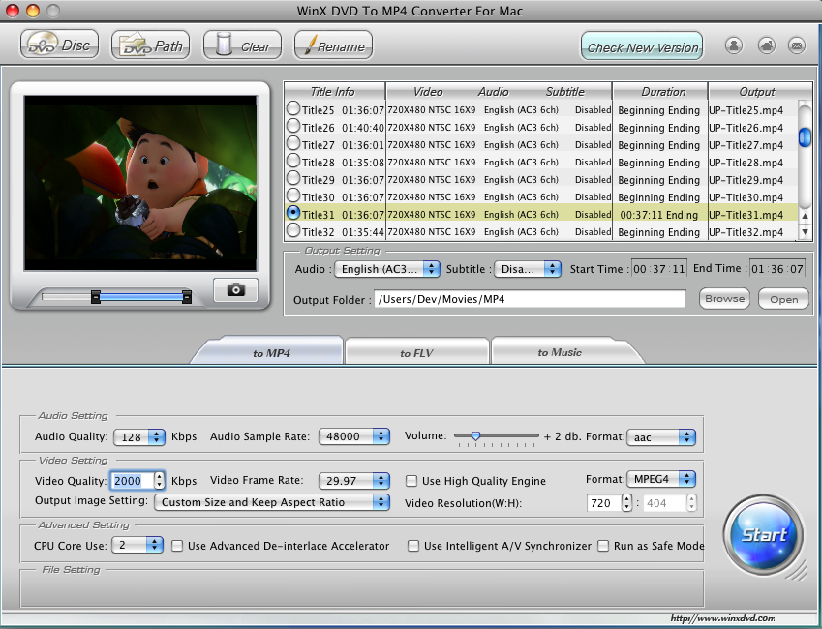The height and width of the screenshot is (629, 822).
Task: Select Title32 radio button
Action: [x=293, y=229]
